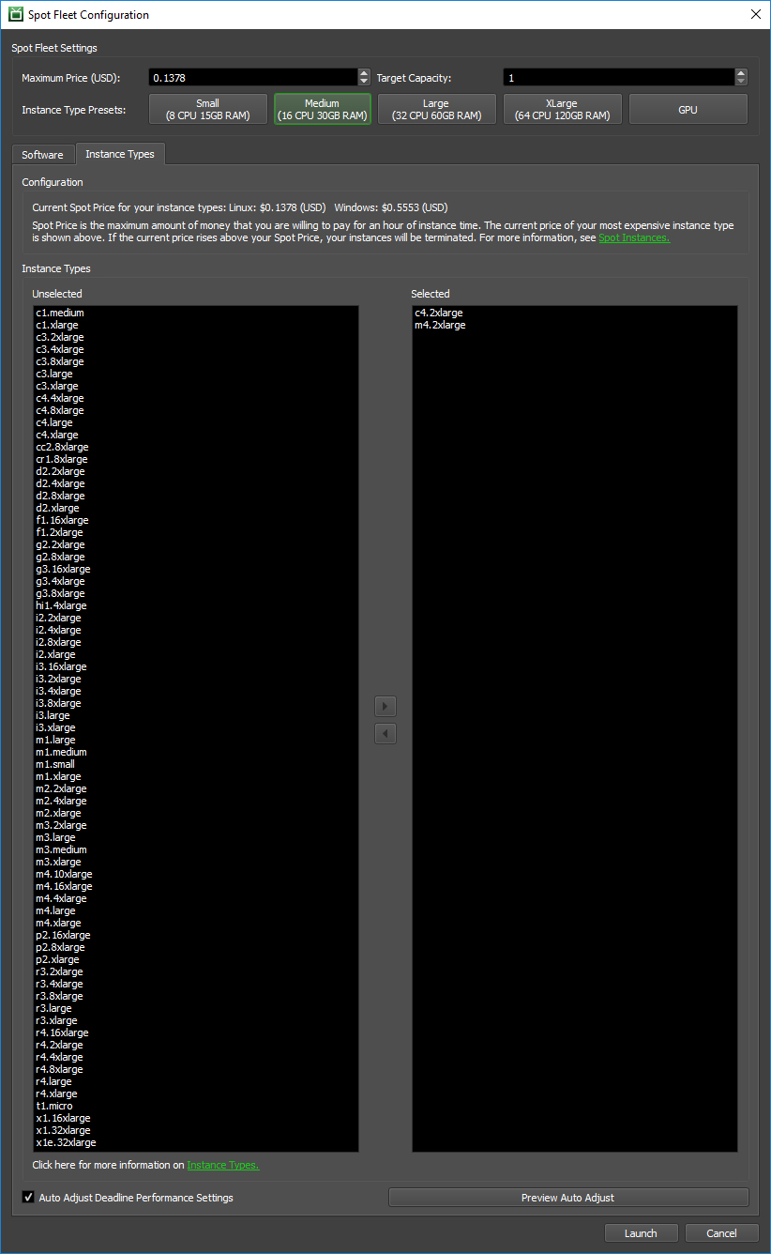Select x1e.32xlarge instance type
Image resolution: width=771 pixels, height=1254 pixels.
pyautogui.click(x=196, y=1142)
